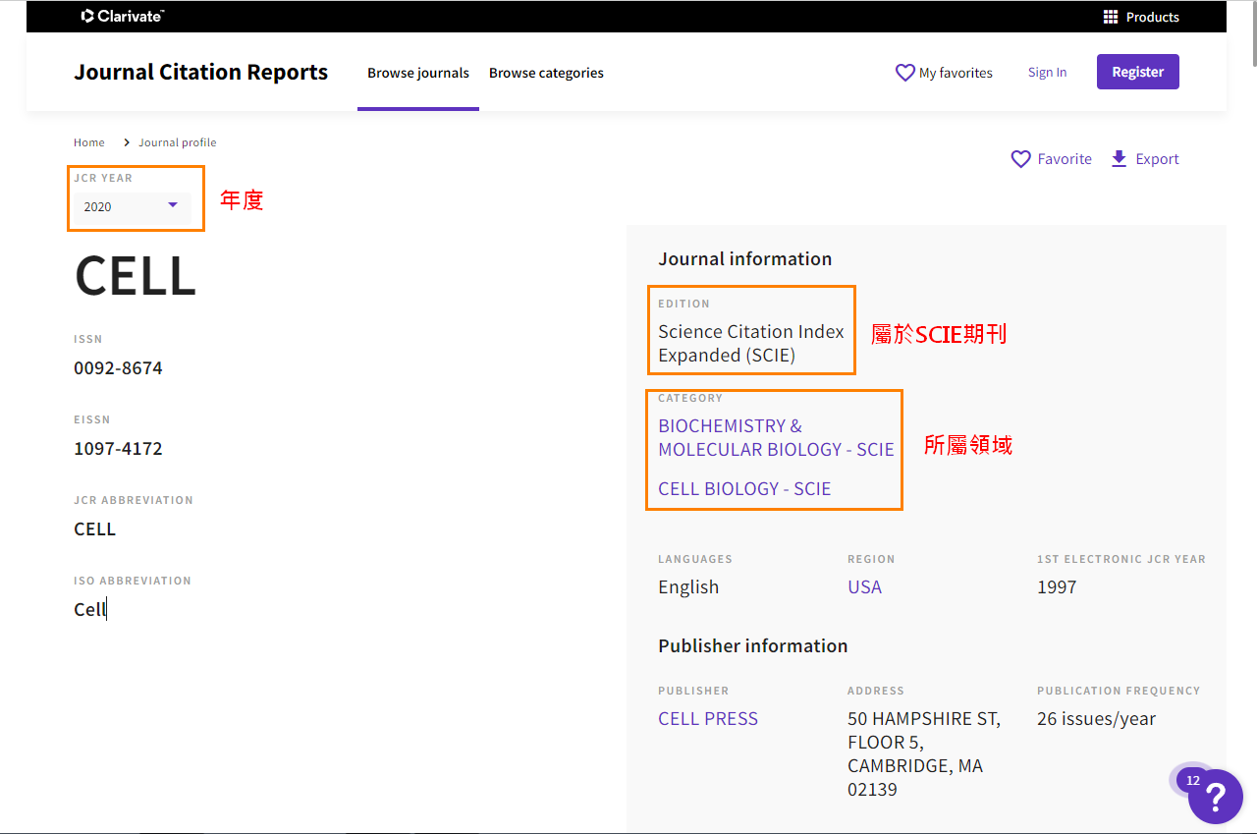
Task: Open the Cell Biology - SCIE link
Action: [x=744, y=488]
